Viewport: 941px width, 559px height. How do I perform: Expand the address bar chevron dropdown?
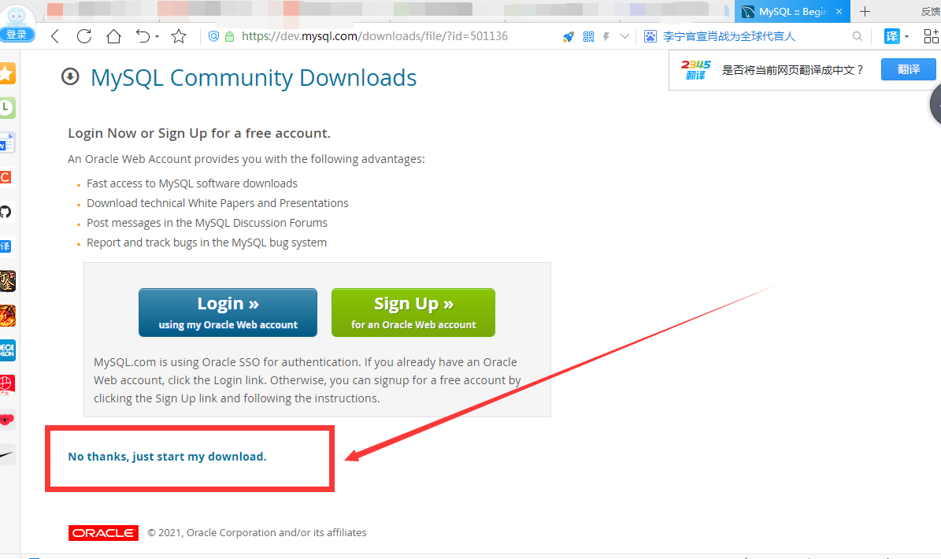click(624, 36)
